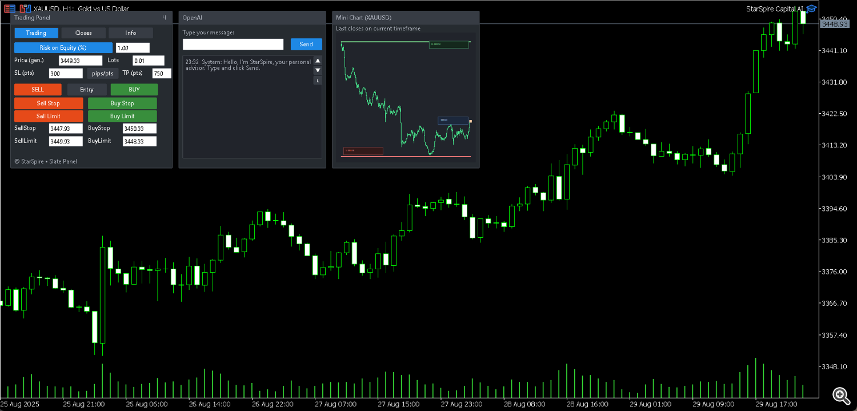Click the Lots input field

coord(149,61)
